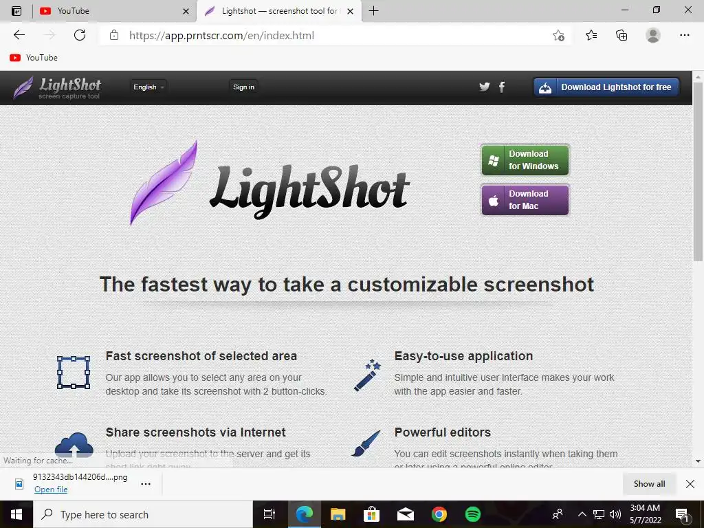Open Edge browser from taskbar
This screenshot has width=704, height=528.
[304, 514]
